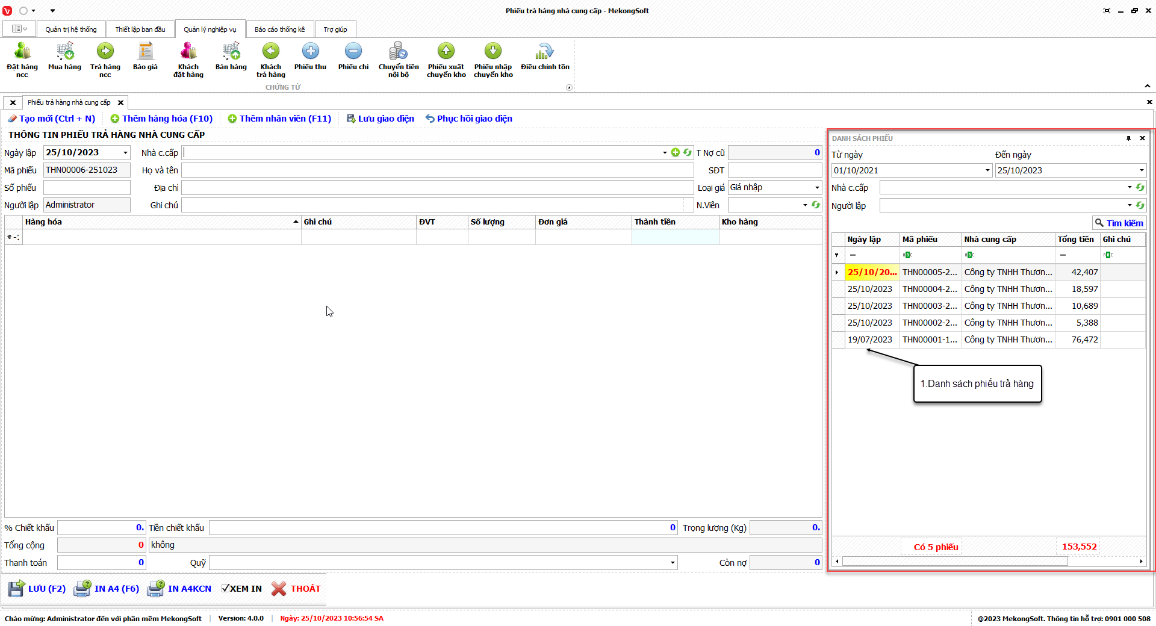Click the Tìm kiếm search button
Image resolution: width=1156 pixels, height=626 pixels.
1119,223
